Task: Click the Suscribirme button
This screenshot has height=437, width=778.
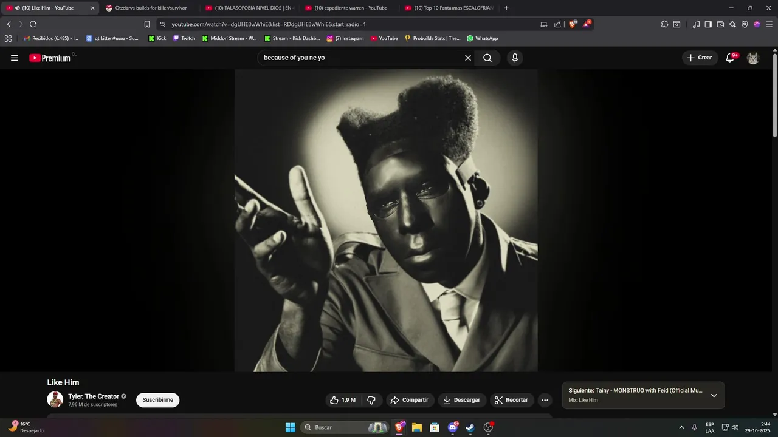Action: click(x=158, y=400)
